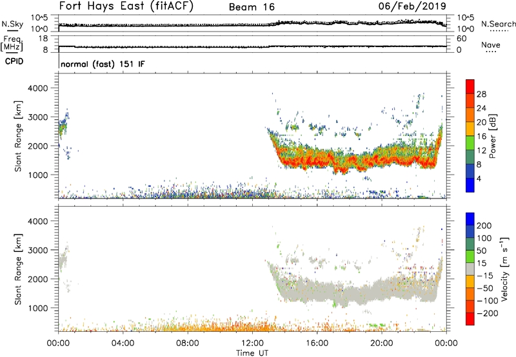Click the '04:00' time tick label
Image resolution: width=516 pixels, height=357 pixels.
click(x=123, y=343)
